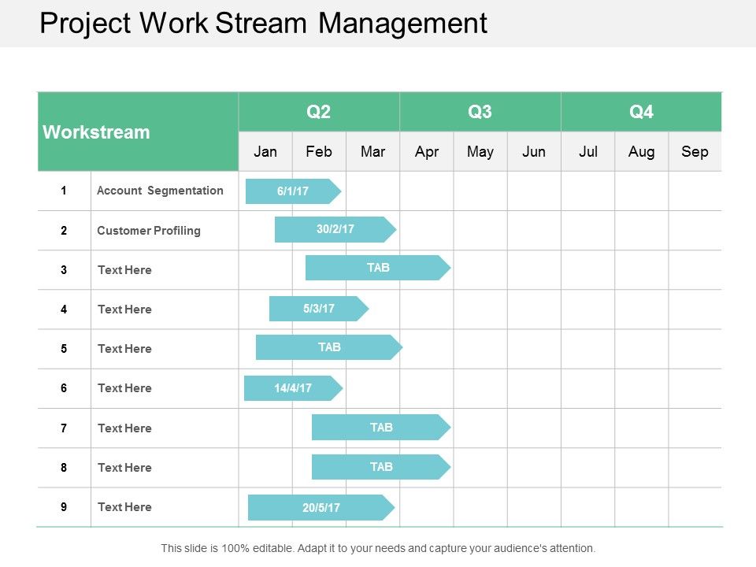756x567 pixels.
Task: Click Text Here label in row 8
Action: (x=124, y=468)
